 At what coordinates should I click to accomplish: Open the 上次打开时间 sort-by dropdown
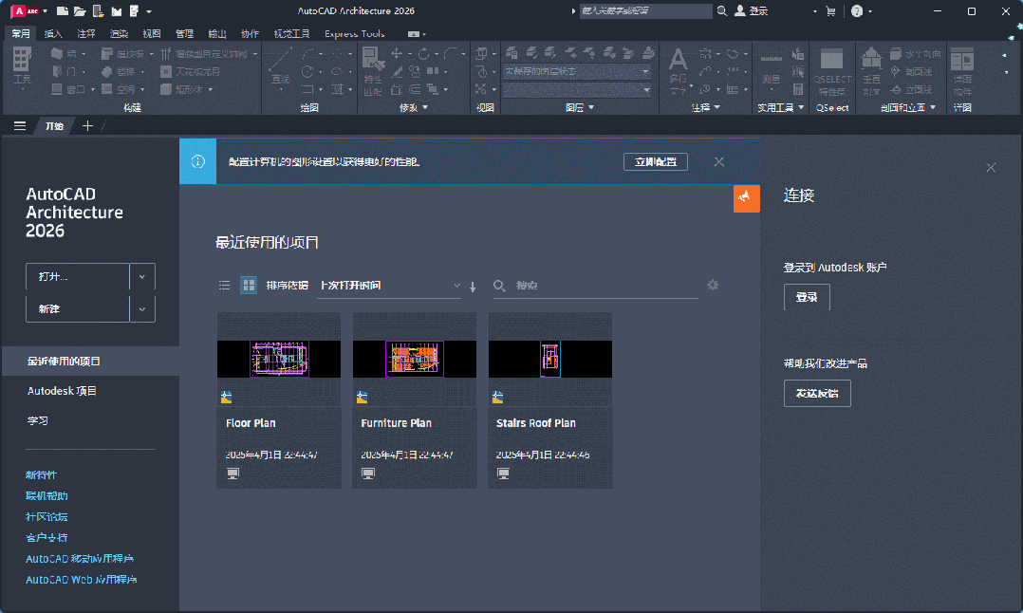point(389,286)
